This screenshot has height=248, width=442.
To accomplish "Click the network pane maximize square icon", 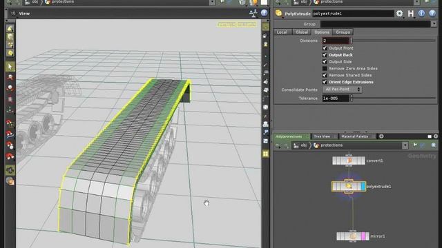I will point(430,136).
